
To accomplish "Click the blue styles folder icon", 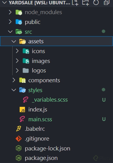I will (x=22, y=90).
